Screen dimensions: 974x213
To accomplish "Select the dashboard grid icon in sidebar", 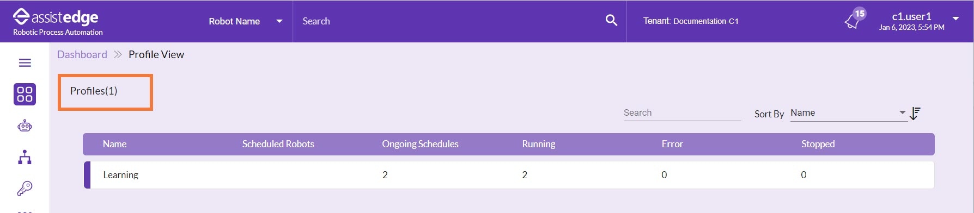I will click(x=25, y=94).
